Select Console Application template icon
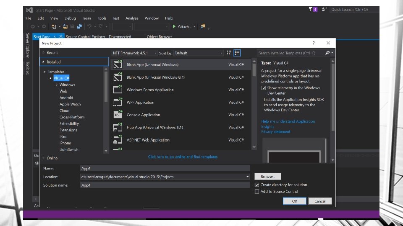The image size is (403, 226). pyautogui.click(x=118, y=115)
